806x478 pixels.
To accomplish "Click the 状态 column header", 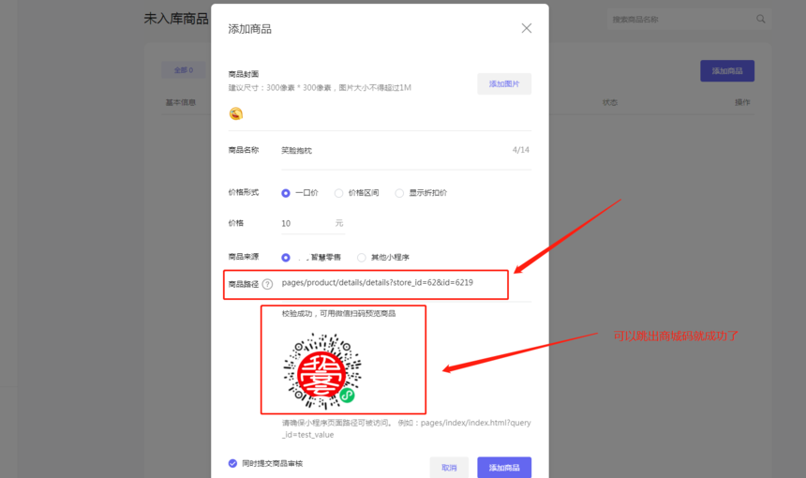I will 609,102.
